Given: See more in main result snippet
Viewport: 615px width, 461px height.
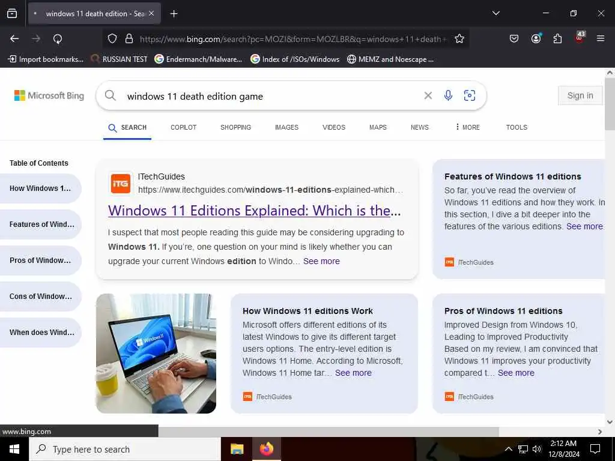Looking at the screenshot, I should [x=321, y=262].
